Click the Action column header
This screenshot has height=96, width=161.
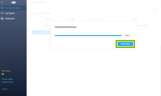(x=134, y=19)
